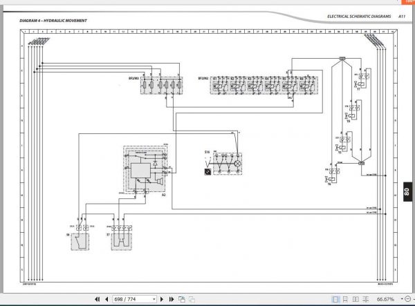
Task: Click the orange tab in top-right corner
Action: click(x=408, y=2)
